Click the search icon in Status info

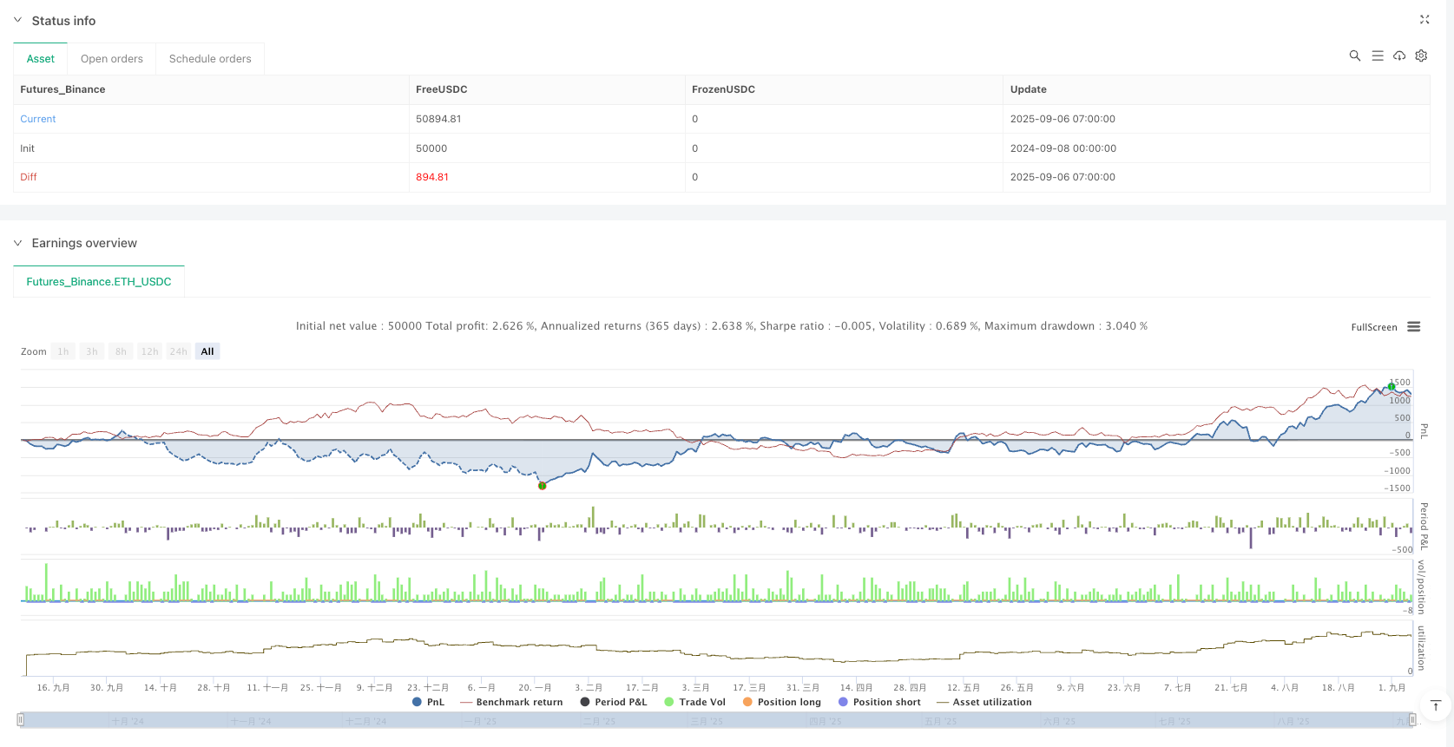click(x=1354, y=56)
